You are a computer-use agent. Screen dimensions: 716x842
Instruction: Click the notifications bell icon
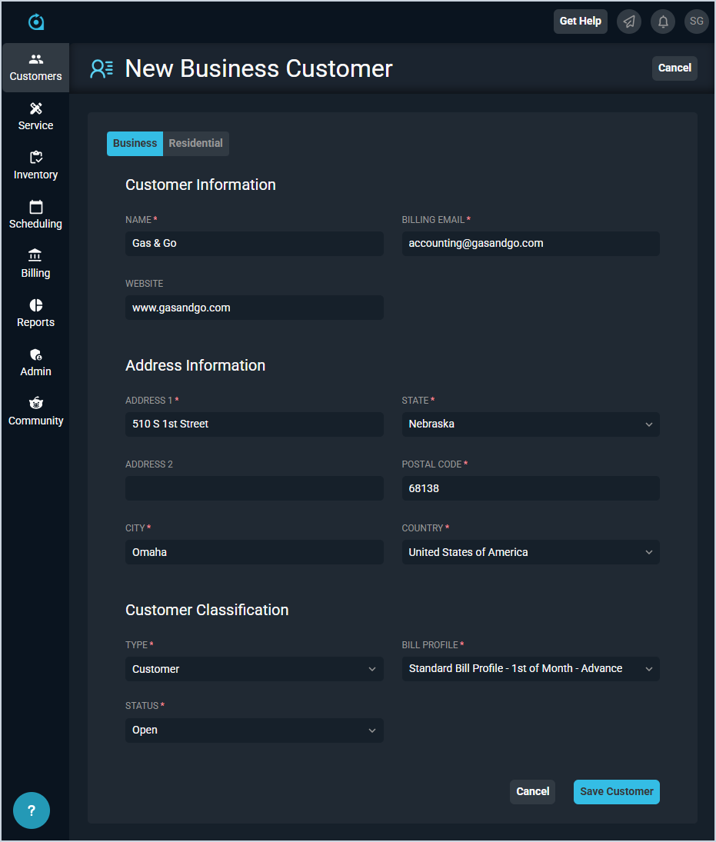[662, 21]
